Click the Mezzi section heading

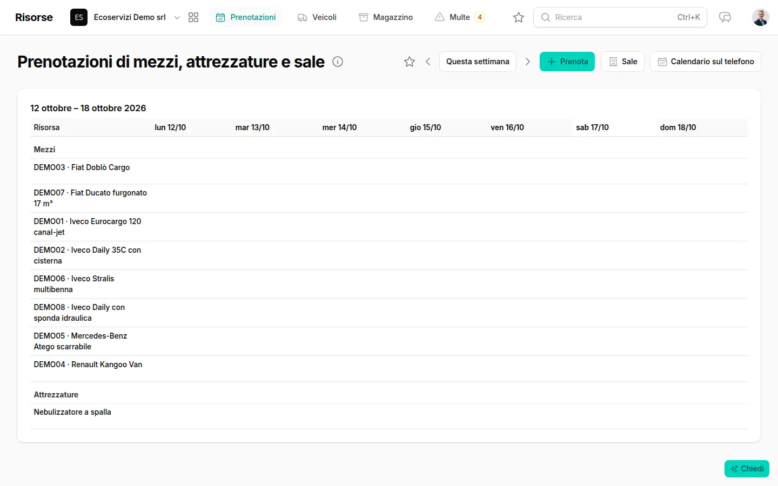pos(44,150)
